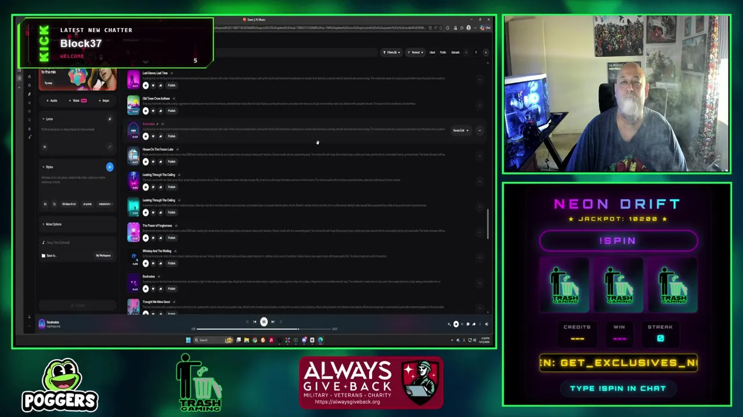Publish The Power of Forgiveness song

pyautogui.click(x=171, y=237)
